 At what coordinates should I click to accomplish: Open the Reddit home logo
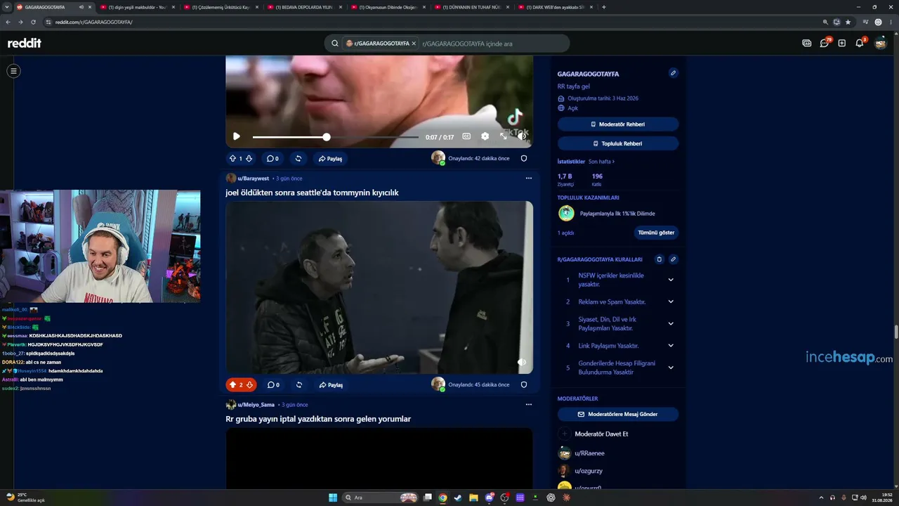tap(25, 43)
